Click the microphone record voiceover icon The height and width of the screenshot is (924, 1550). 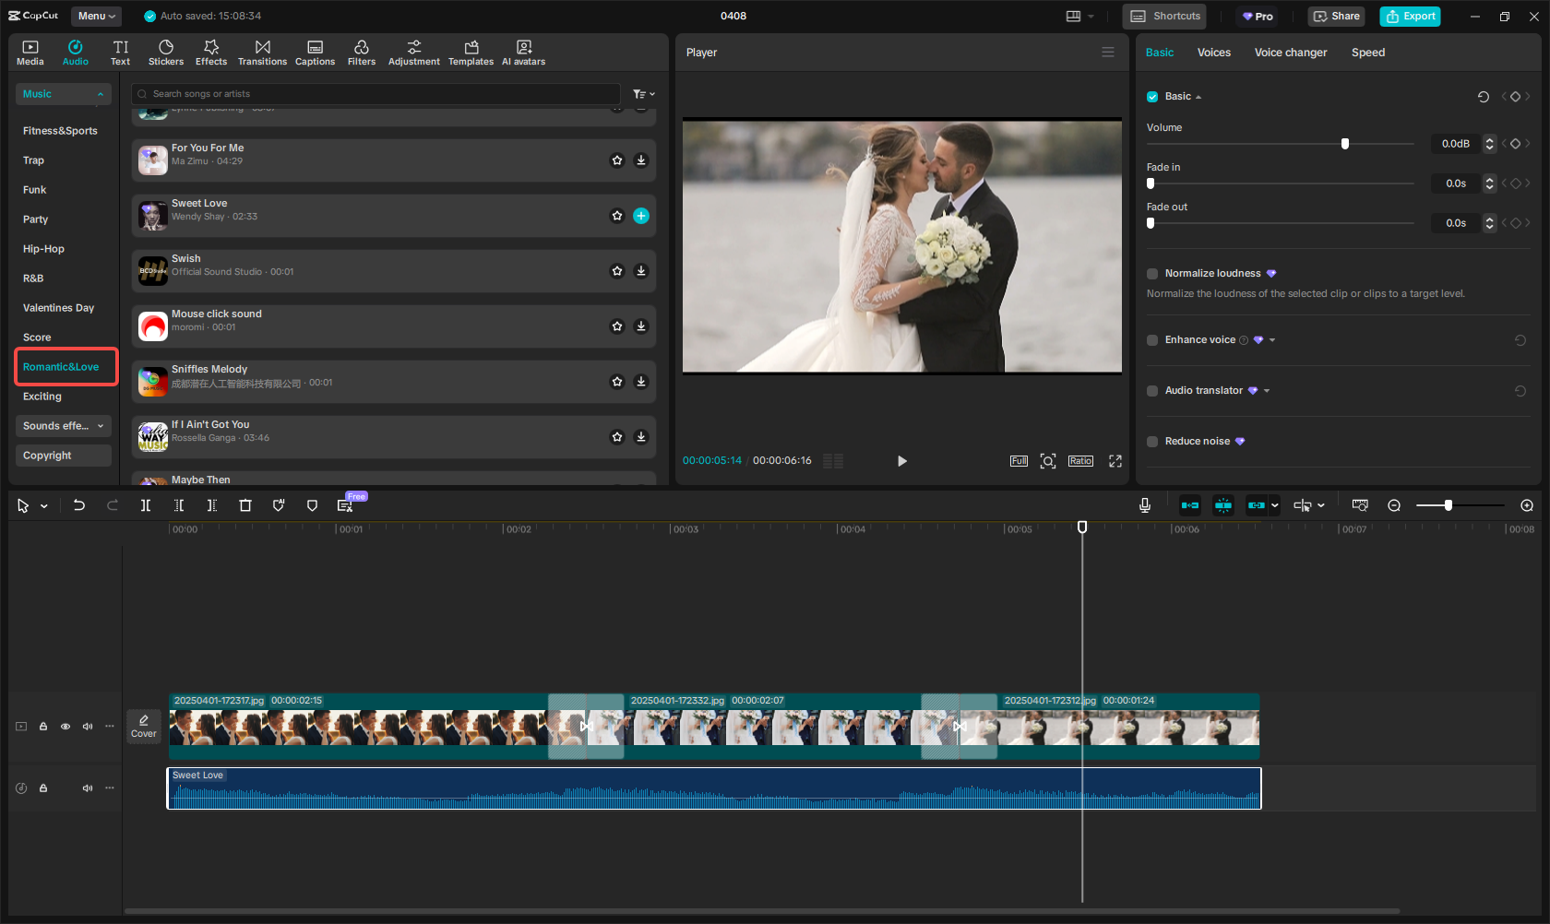click(x=1144, y=505)
